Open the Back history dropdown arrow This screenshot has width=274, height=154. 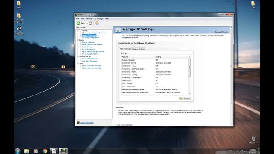pyautogui.click(x=87, y=23)
